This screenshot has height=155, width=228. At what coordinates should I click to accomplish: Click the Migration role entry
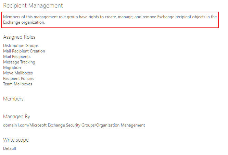(x=12, y=68)
